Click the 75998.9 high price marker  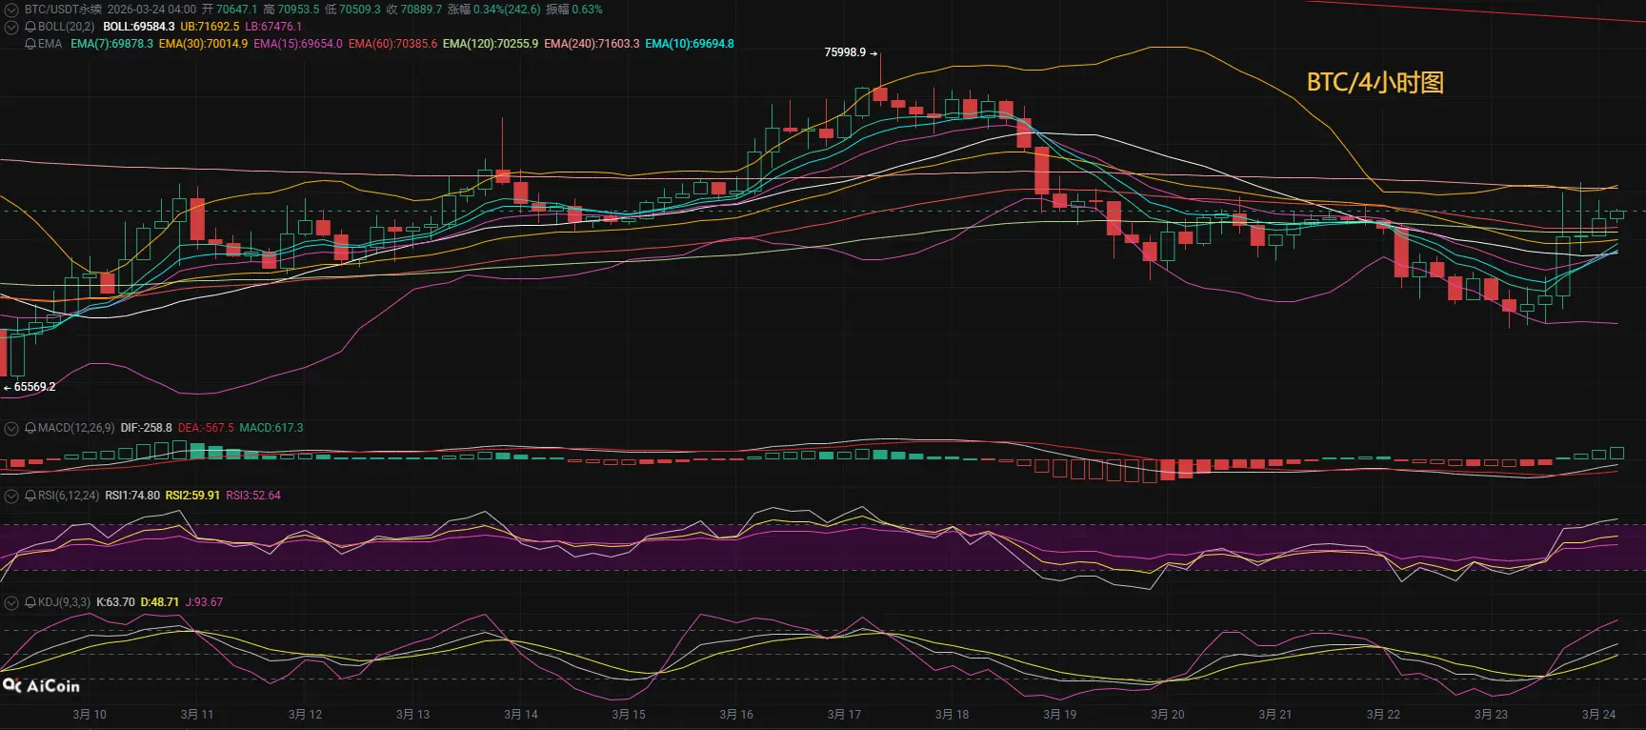(851, 52)
